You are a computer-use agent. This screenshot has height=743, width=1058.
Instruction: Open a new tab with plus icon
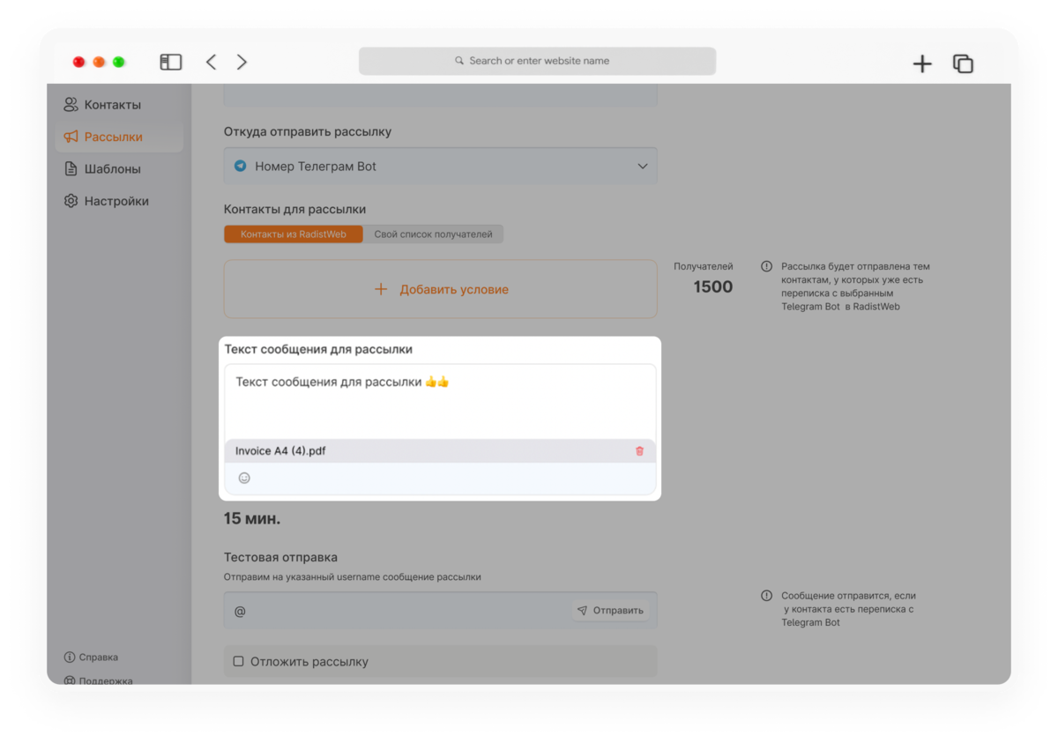[x=922, y=63]
